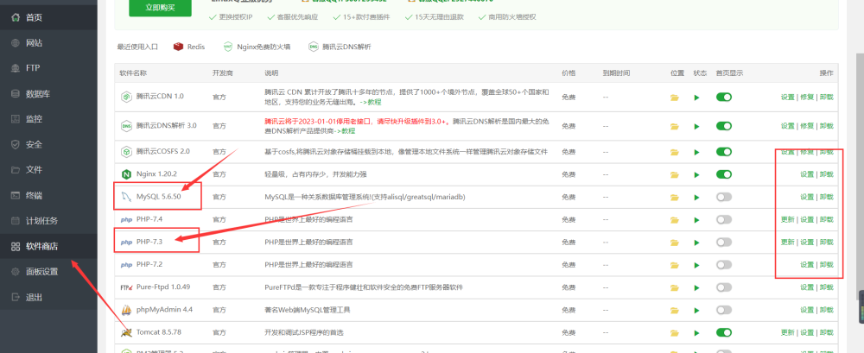Enable home display toggle for PHP-7.4
Image resolution: width=864 pixels, height=353 pixels.
[x=724, y=219]
